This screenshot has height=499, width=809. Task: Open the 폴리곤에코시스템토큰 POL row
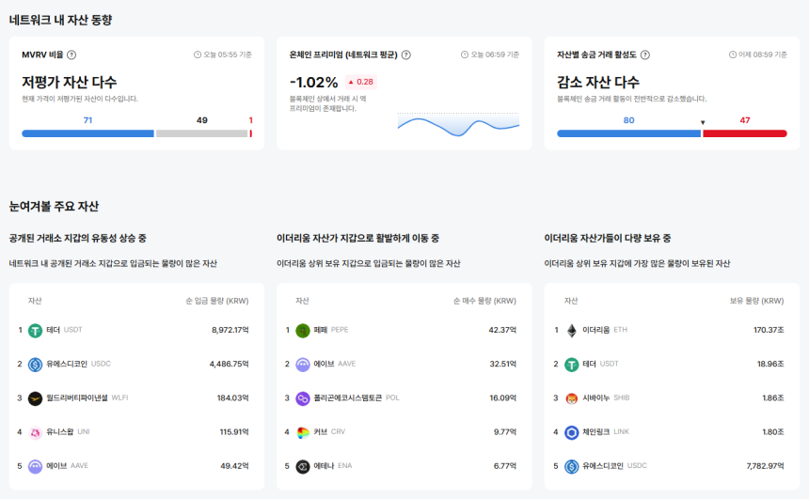[x=404, y=398]
